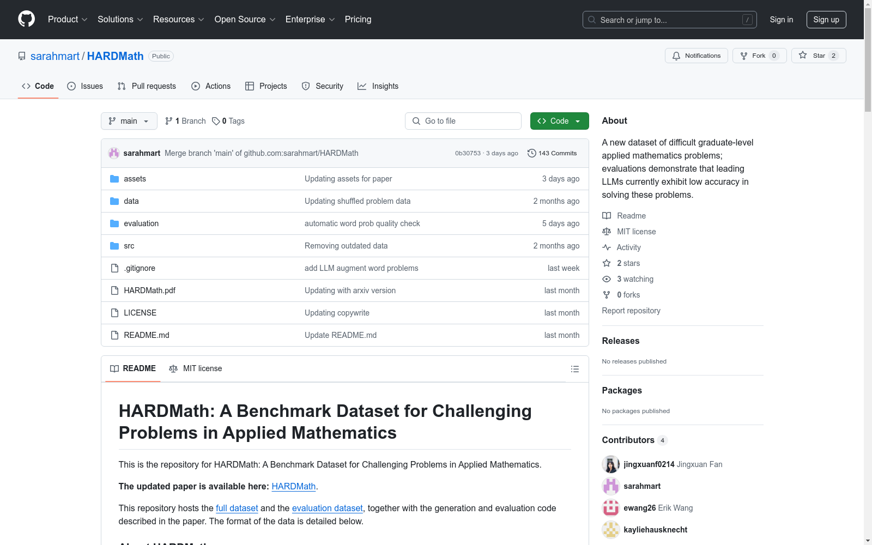Image resolution: width=872 pixels, height=545 pixels.
Task: Click the sarahmart avatar in Contributors
Action: (x=611, y=486)
